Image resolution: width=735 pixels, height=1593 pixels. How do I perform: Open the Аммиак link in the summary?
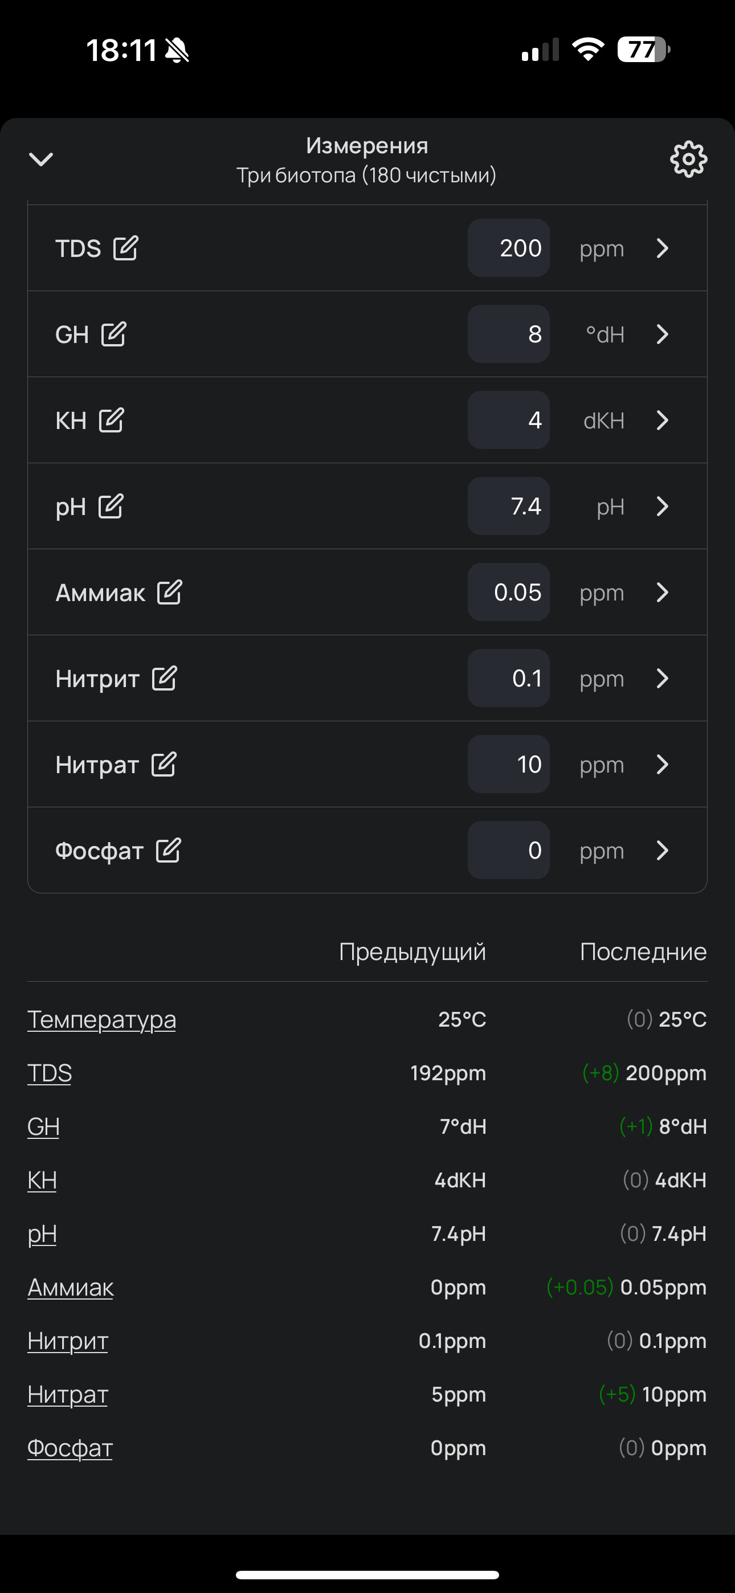point(71,1287)
